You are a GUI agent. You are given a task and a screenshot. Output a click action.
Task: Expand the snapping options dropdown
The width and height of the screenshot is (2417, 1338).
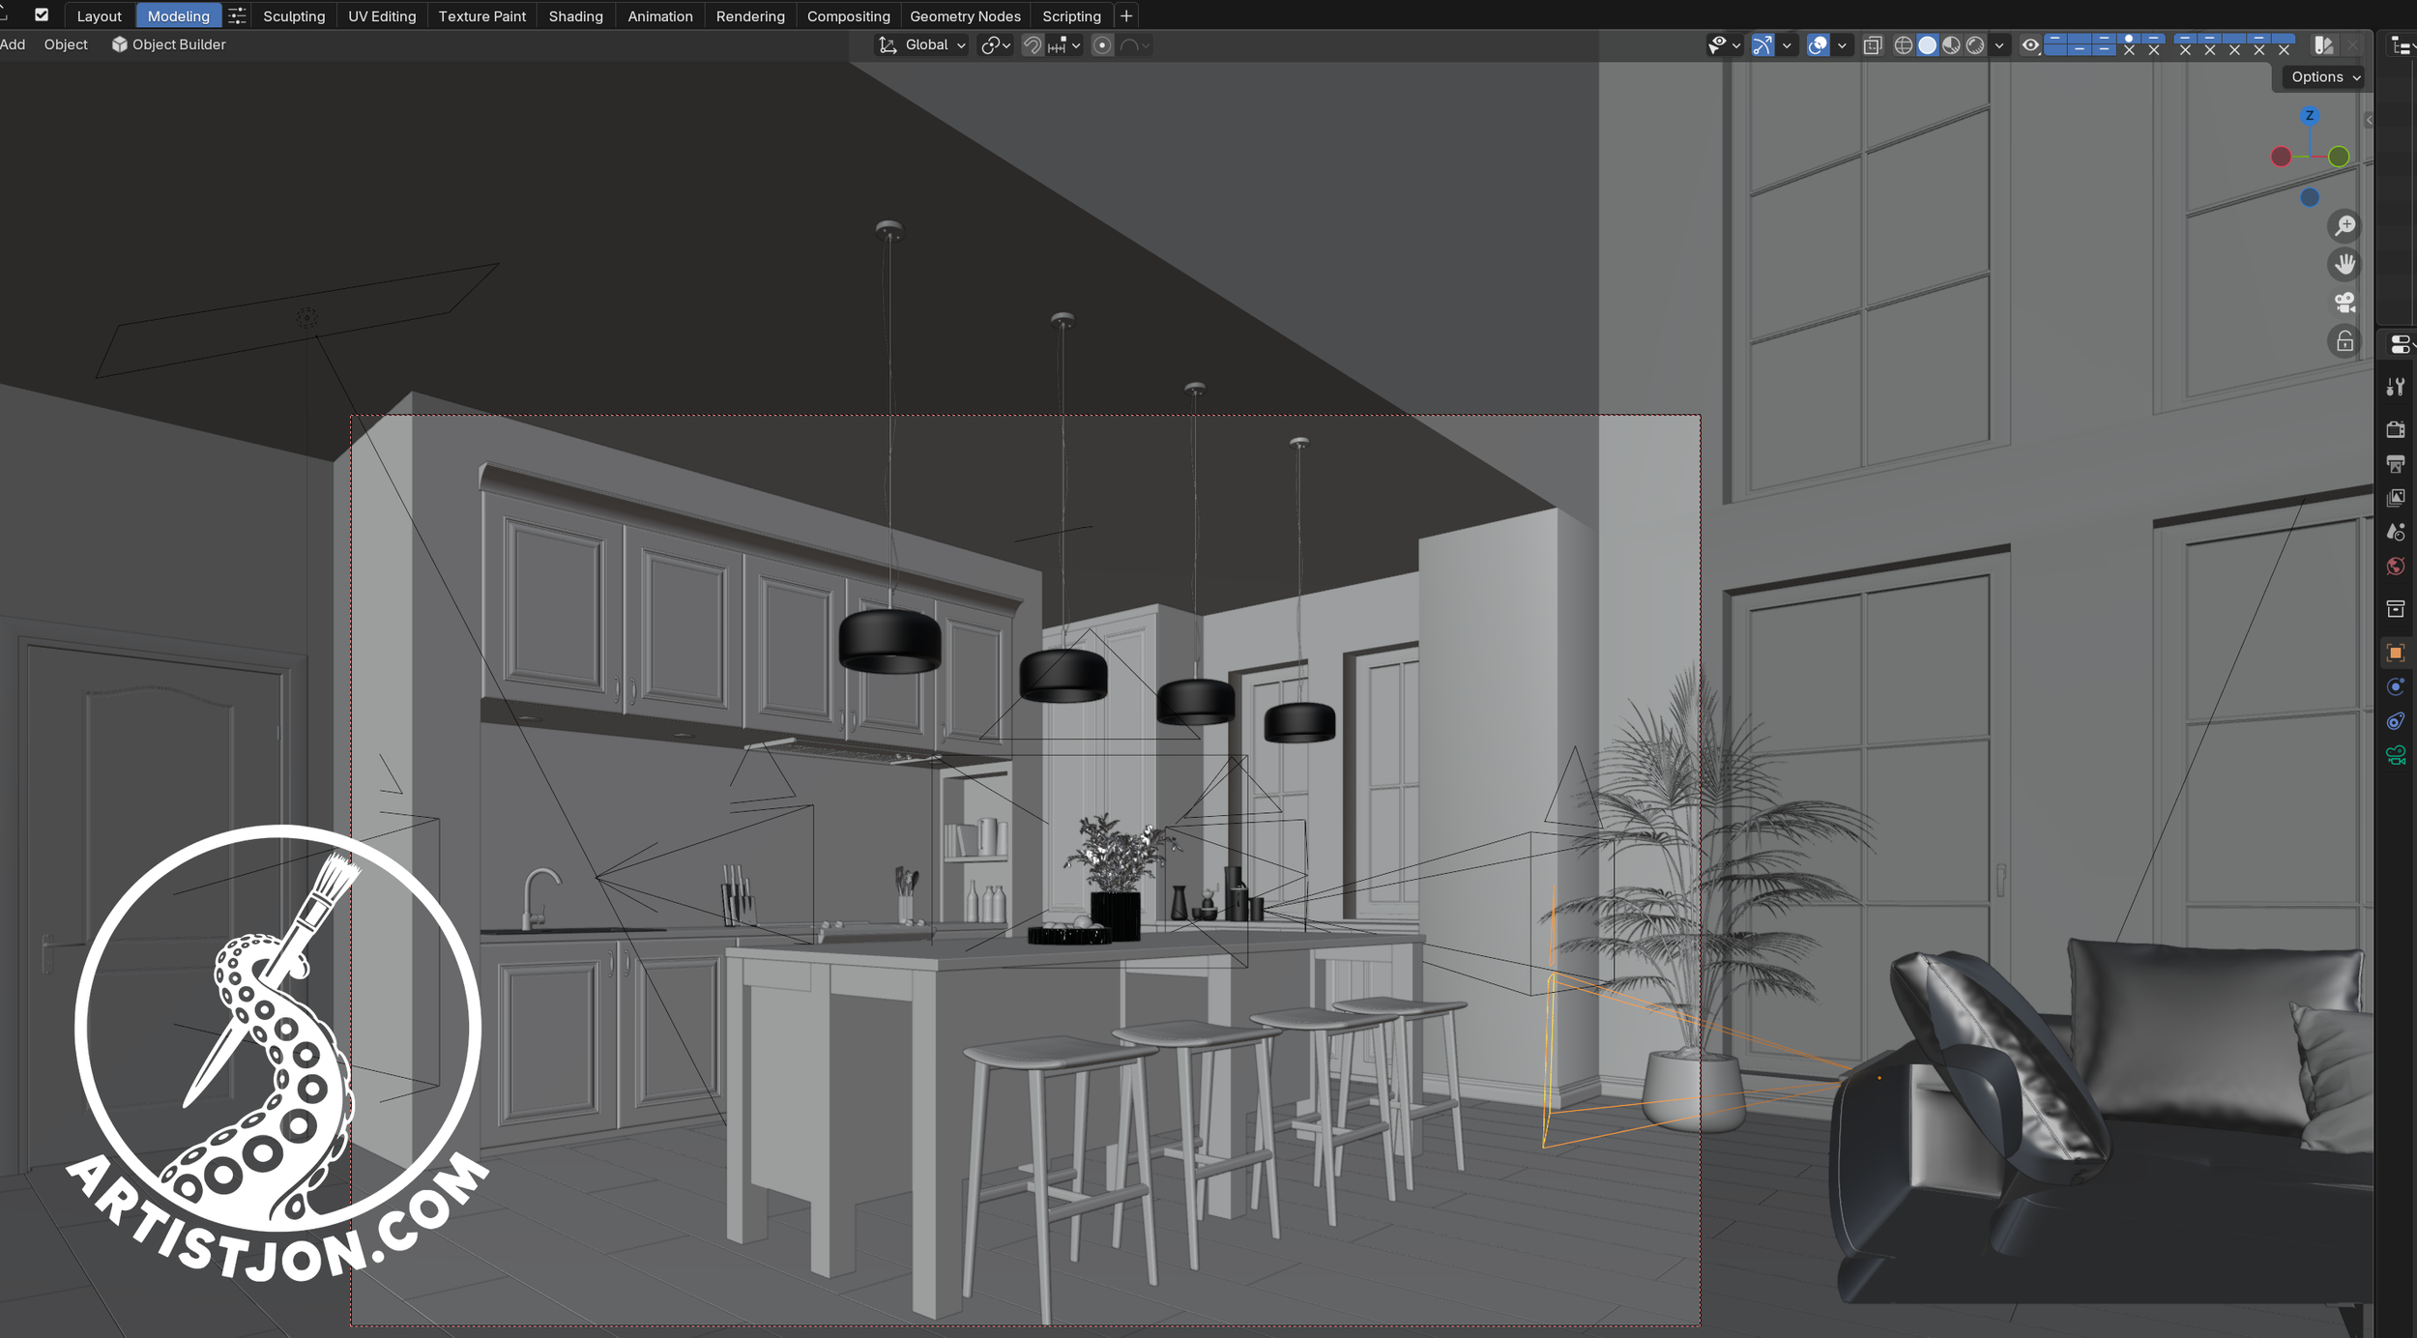click(1065, 45)
